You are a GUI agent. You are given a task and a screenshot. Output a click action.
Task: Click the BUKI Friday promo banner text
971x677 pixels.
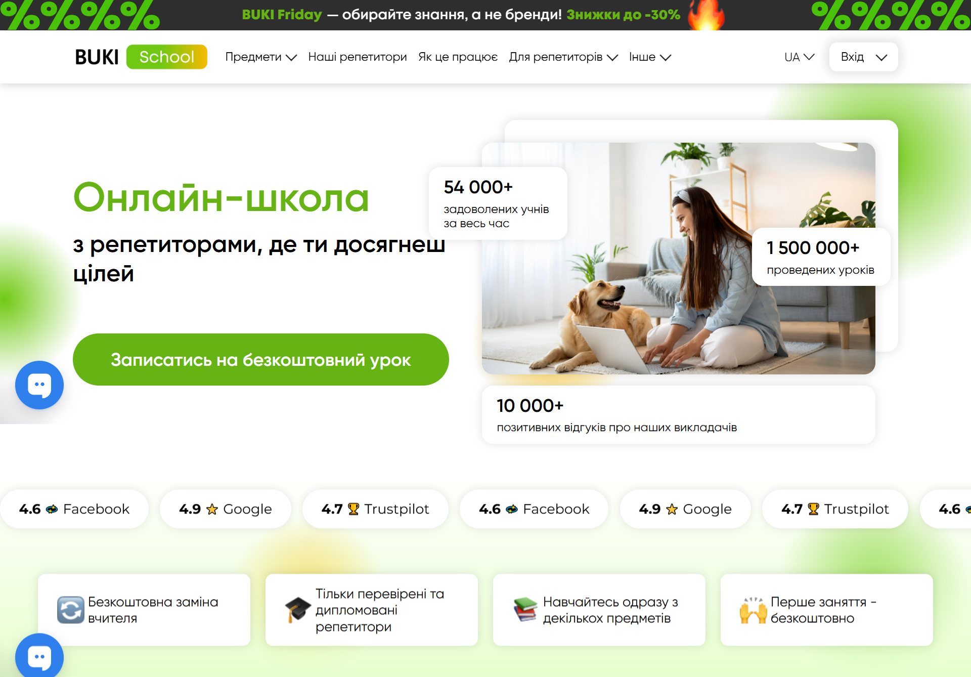(x=461, y=15)
